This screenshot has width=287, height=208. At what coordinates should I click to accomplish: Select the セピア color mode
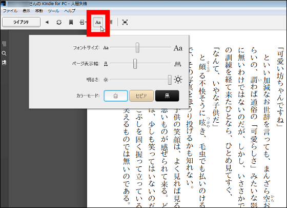coord(141,96)
